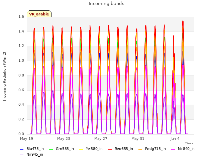Click the orange Redg715_in legend swatch
The width and height of the screenshot is (214, 161).
(140, 149)
